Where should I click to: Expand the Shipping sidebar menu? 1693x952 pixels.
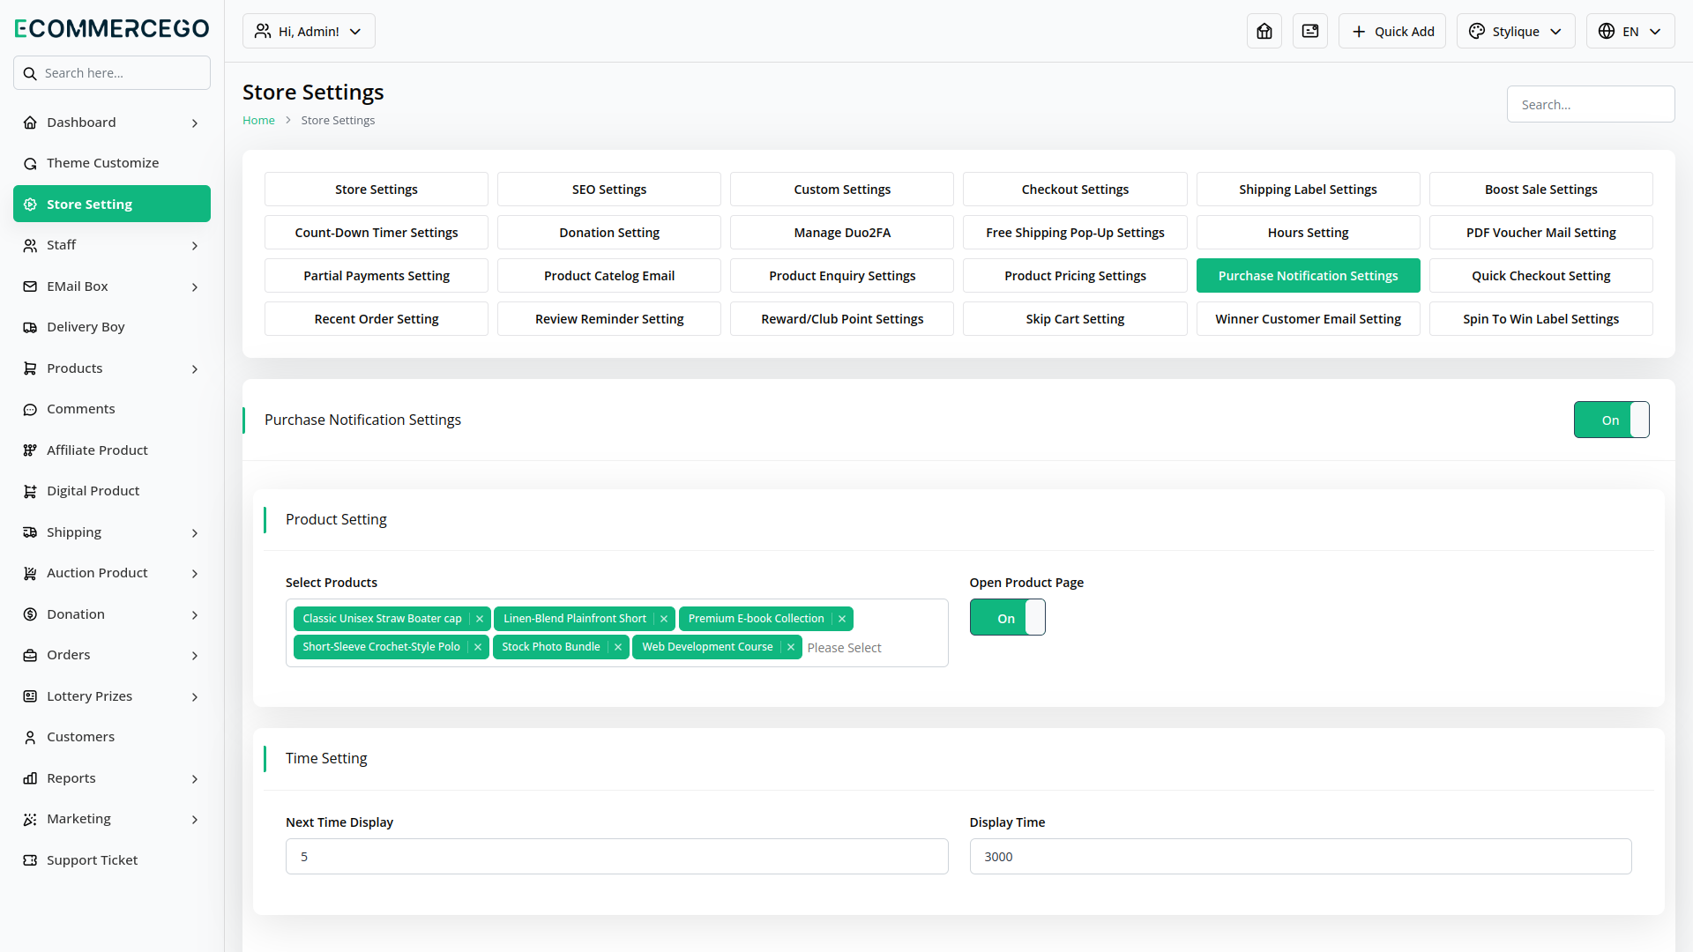pyautogui.click(x=112, y=532)
